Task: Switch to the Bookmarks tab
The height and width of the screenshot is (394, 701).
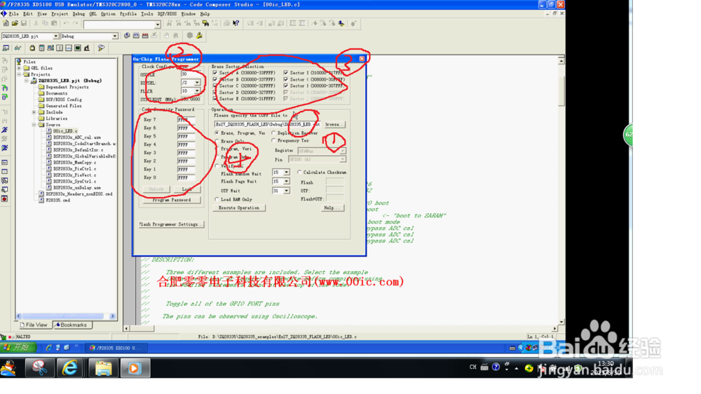Action: [71, 325]
